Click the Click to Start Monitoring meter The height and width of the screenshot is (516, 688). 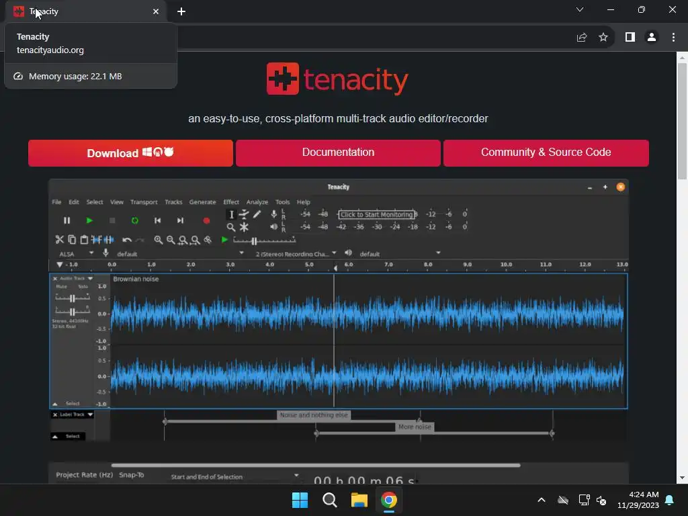tap(377, 214)
